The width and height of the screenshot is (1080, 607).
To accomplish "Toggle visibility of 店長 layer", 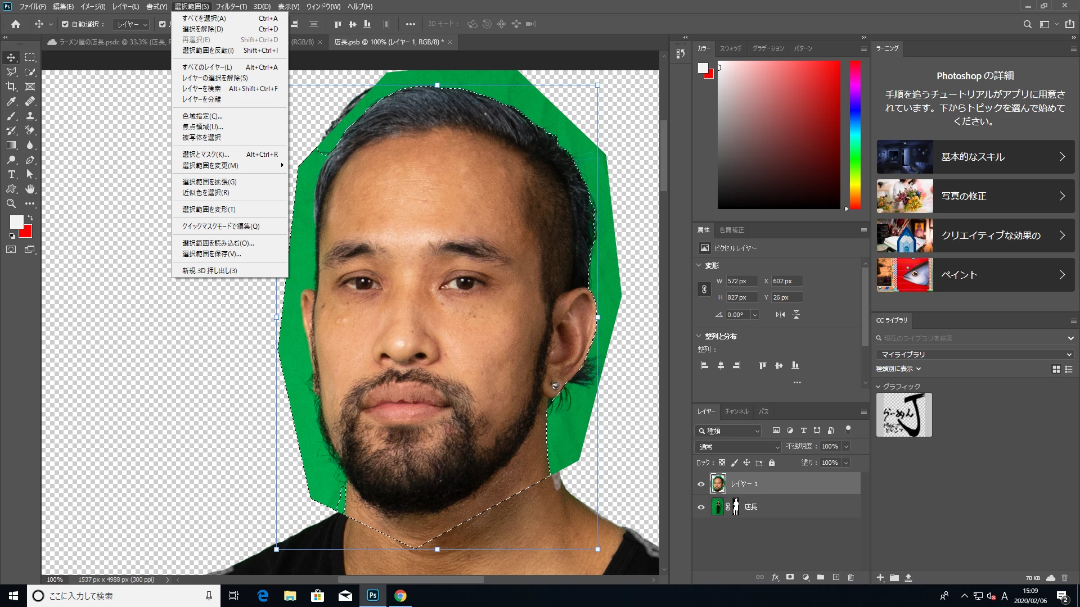I will [x=701, y=507].
